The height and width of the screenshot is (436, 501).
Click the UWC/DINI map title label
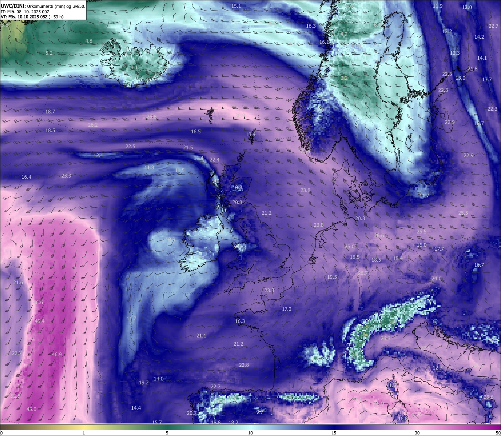(x=42, y=6)
